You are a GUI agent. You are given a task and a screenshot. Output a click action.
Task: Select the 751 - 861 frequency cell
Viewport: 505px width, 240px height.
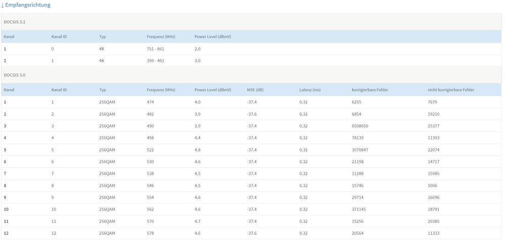coord(155,49)
